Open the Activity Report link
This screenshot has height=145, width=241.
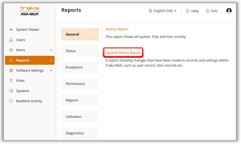(117, 29)
